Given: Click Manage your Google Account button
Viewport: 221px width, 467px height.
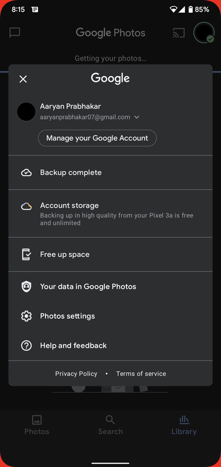Looking at the screenshot, I should [x=97, y=138].
